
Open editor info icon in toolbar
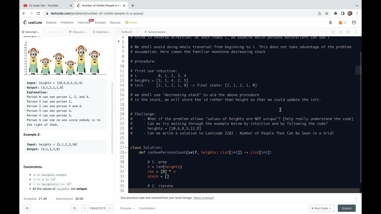pos(325,32)
